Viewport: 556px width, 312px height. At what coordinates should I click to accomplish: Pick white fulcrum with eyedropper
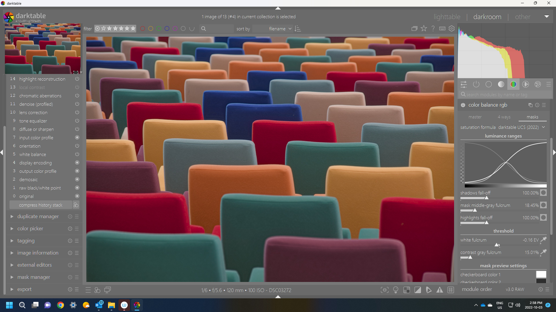click(x=544, y=240)
